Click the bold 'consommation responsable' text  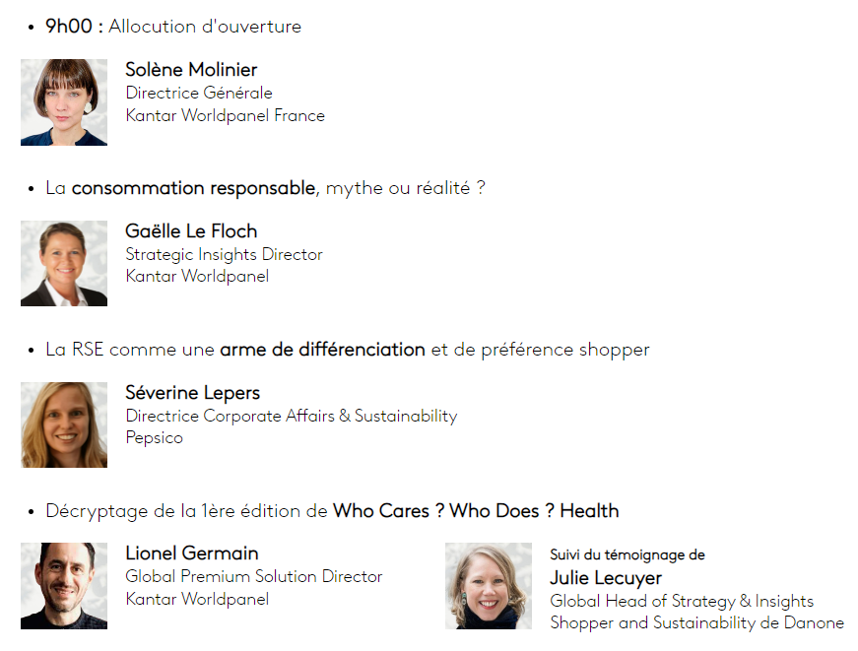point(194,188)
